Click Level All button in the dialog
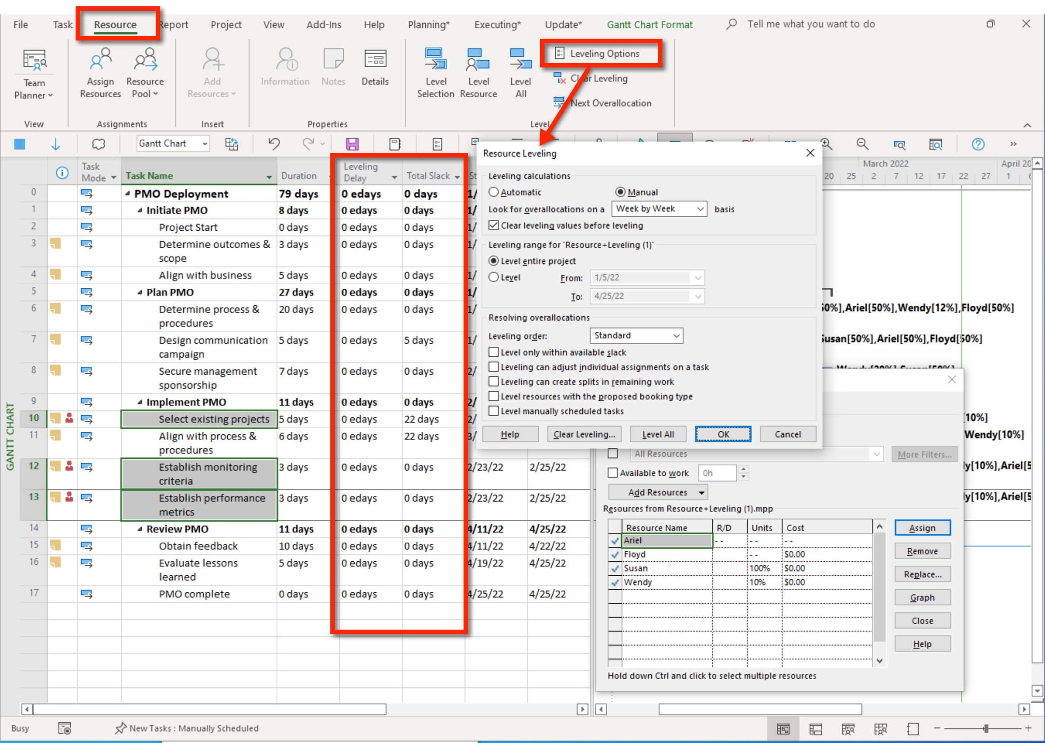Viewport: 1045px width, 743px height. click(658, 434)
